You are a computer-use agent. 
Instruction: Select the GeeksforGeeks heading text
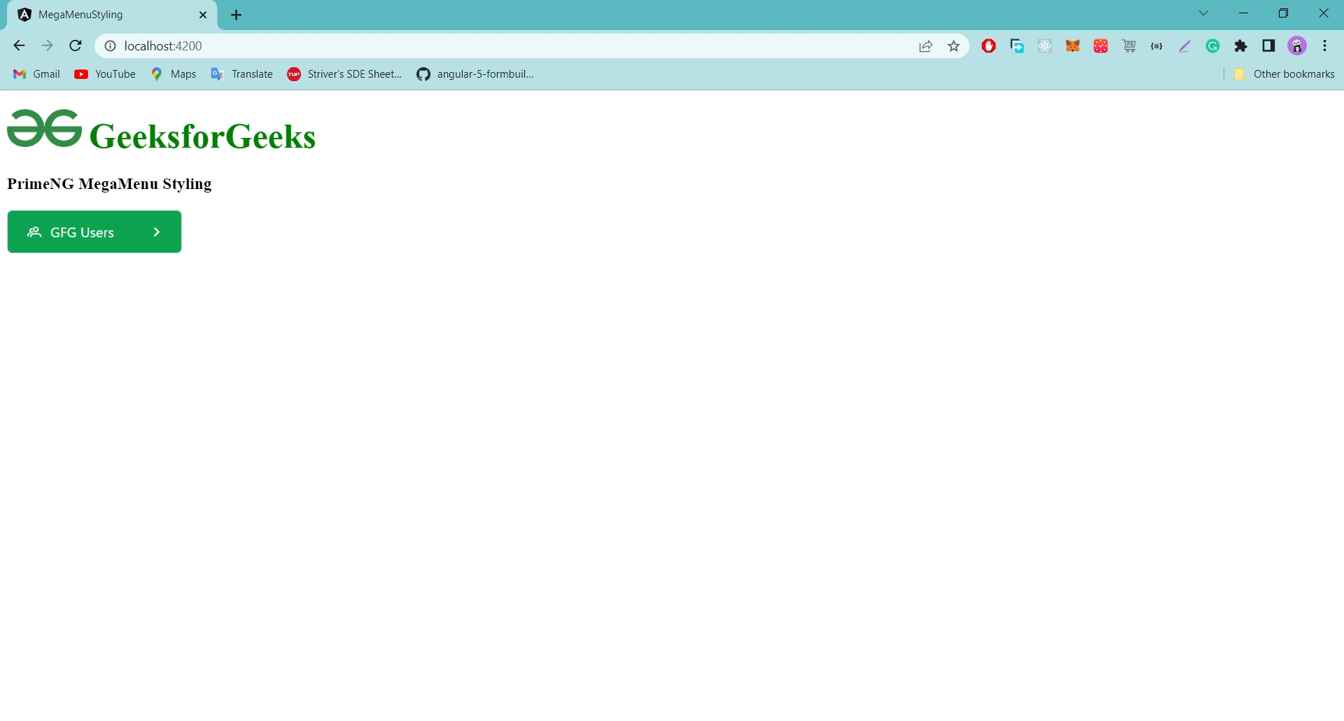202,136
